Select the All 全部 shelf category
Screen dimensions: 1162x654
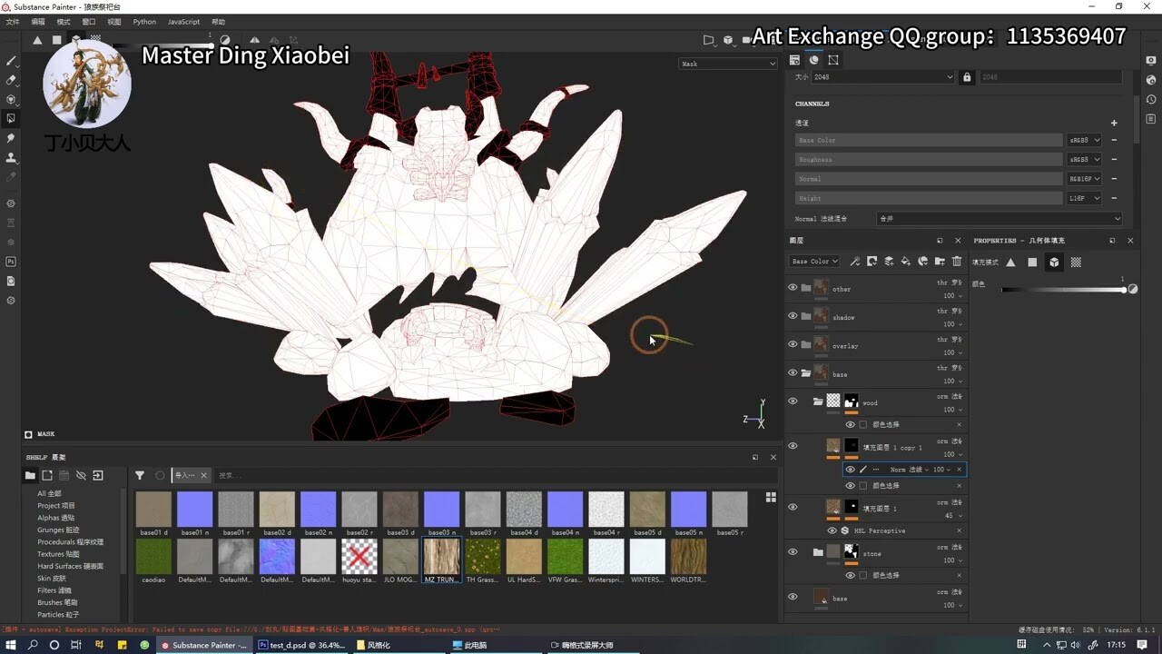[52, 492]
